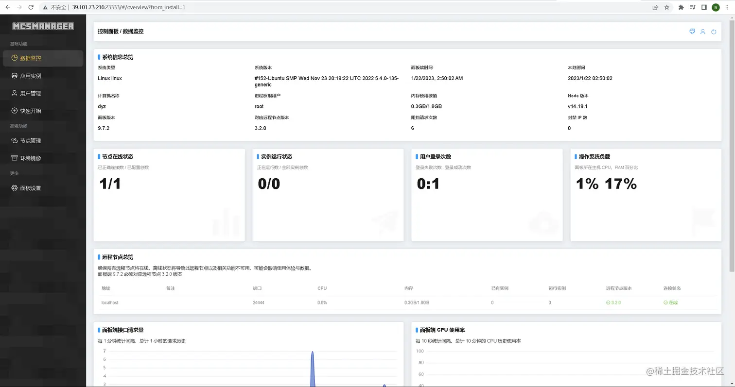Click the gear icon beside 面板设置
The height and width of the screenshot is (387, 735).
pyautogui.click(x=15, y=188)
